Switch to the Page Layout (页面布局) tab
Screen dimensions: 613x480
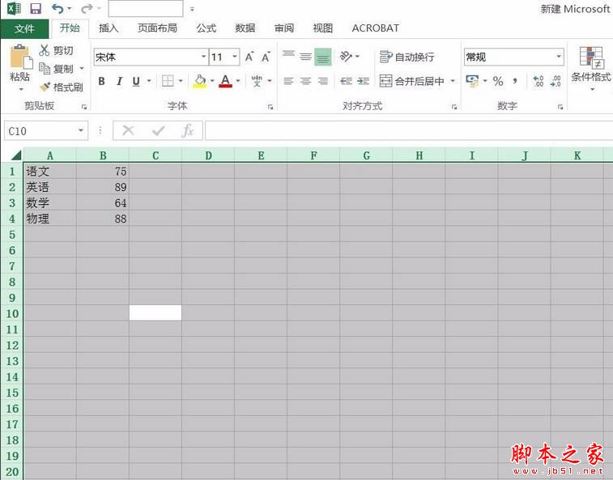tap(157, 28)
